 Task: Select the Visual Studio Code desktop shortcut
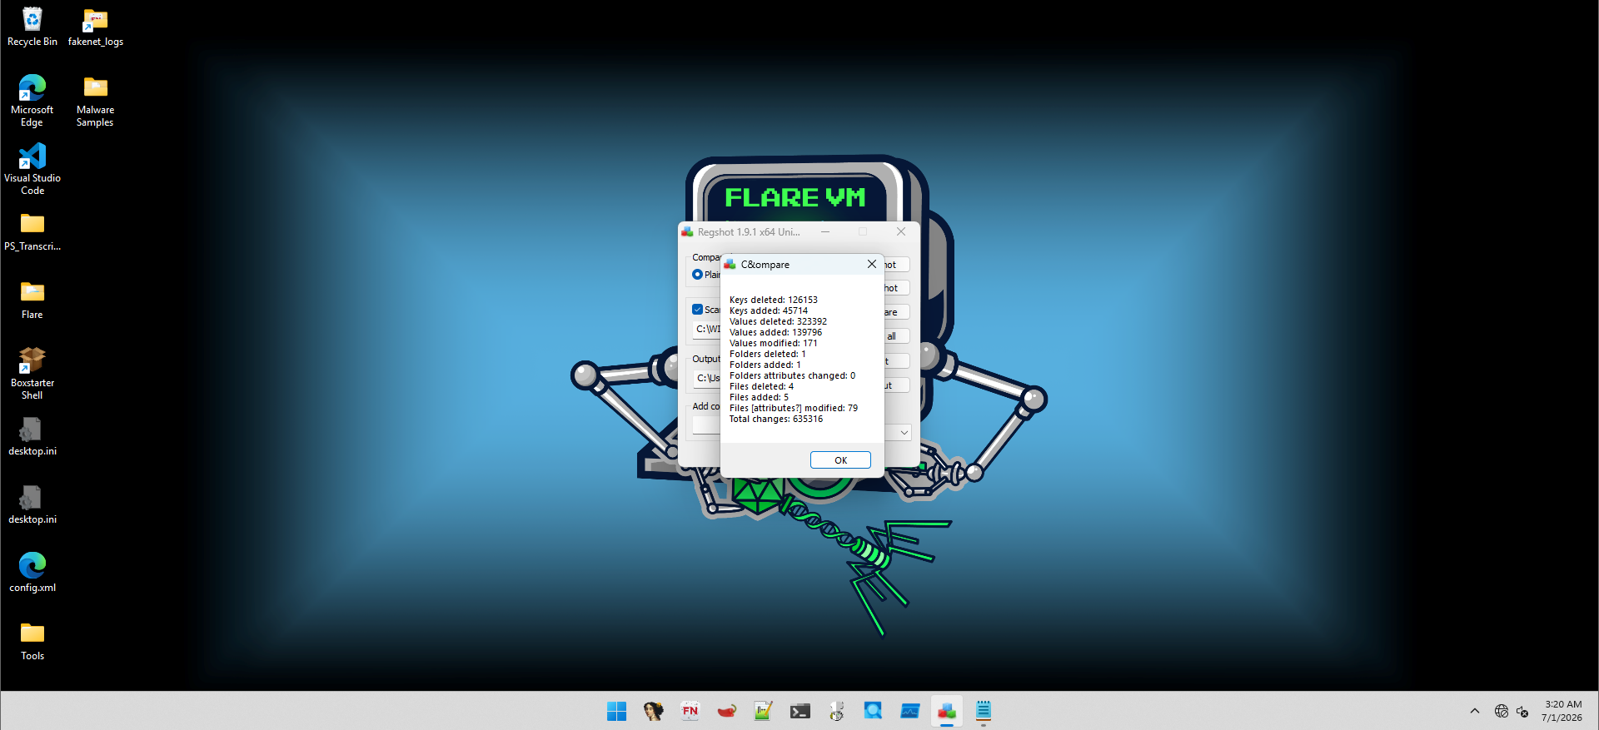32,170
